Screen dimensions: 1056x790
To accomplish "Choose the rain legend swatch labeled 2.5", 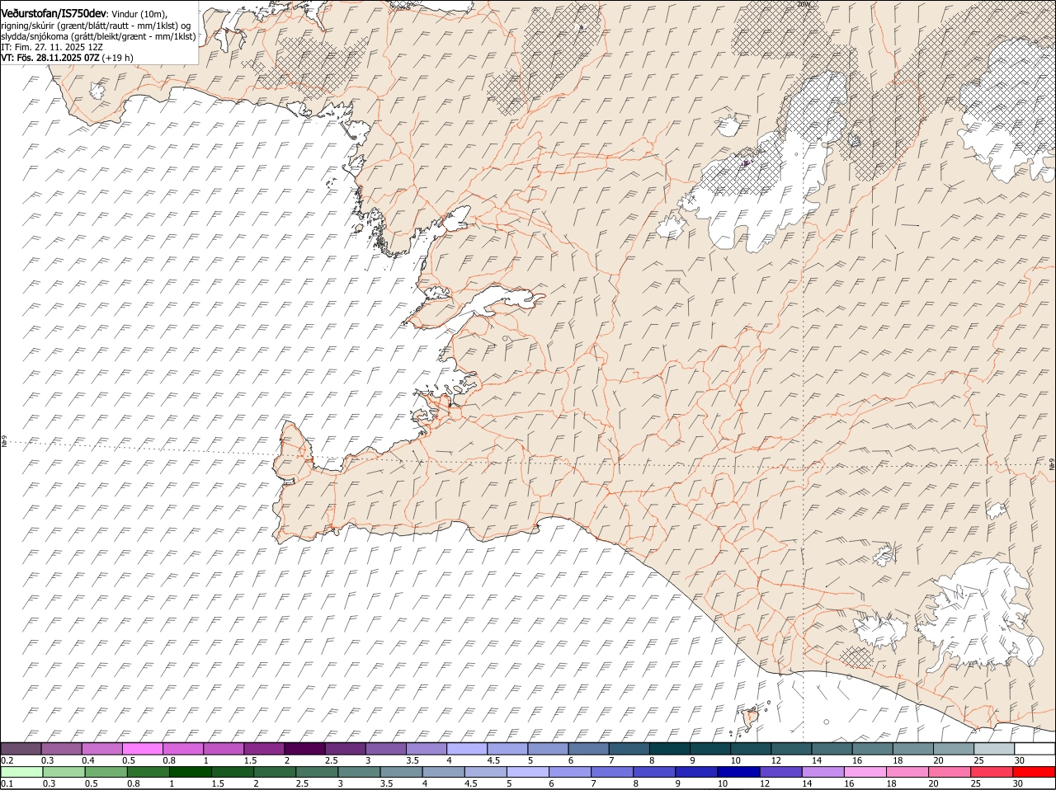I will 317,772.
